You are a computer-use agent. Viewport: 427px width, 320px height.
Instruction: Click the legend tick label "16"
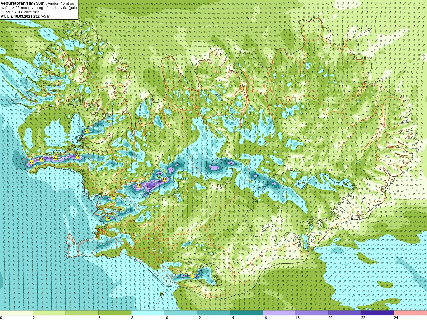[x=265, y=318]
